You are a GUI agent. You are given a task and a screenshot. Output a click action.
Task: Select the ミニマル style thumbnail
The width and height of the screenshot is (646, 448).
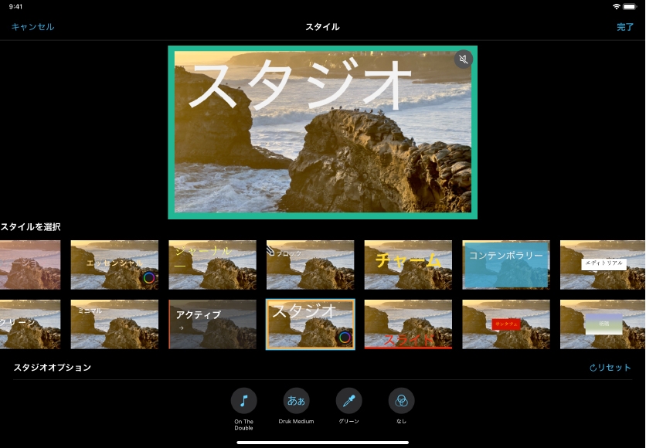coord(114,324)
